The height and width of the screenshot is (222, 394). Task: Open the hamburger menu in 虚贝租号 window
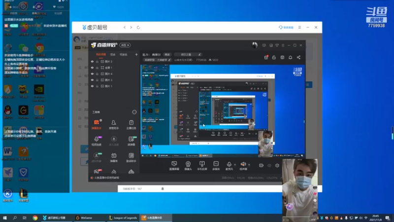click(299, 27)
